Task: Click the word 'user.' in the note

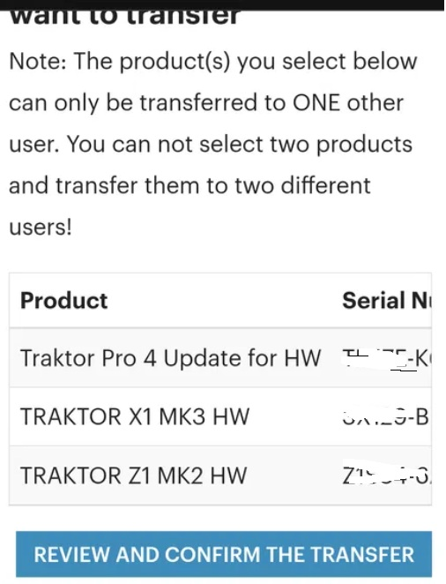Action: [x=33, y=144]
